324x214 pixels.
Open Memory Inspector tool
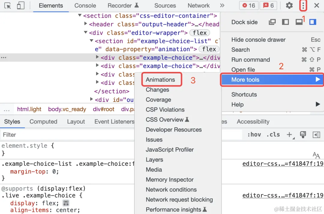pyautogui.click(x=169, y=180)
